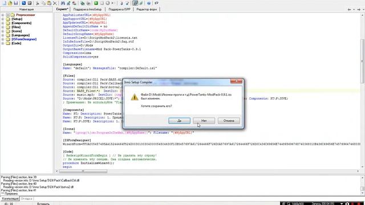
Task: Click the Save diskette icon in toolbar
Action: (16, 3)
